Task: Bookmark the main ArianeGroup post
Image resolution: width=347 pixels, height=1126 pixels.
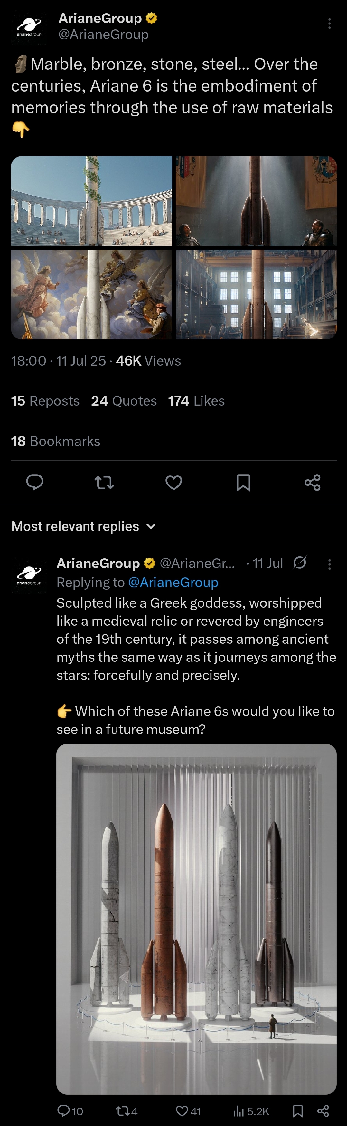Action: point(243,482)
